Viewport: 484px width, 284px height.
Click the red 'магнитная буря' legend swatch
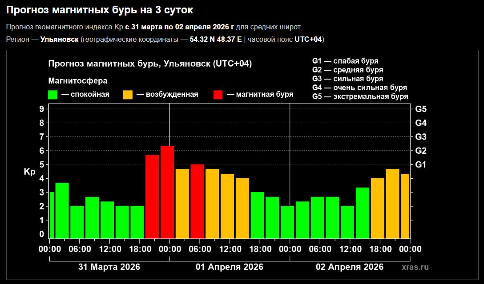(218, 95)
